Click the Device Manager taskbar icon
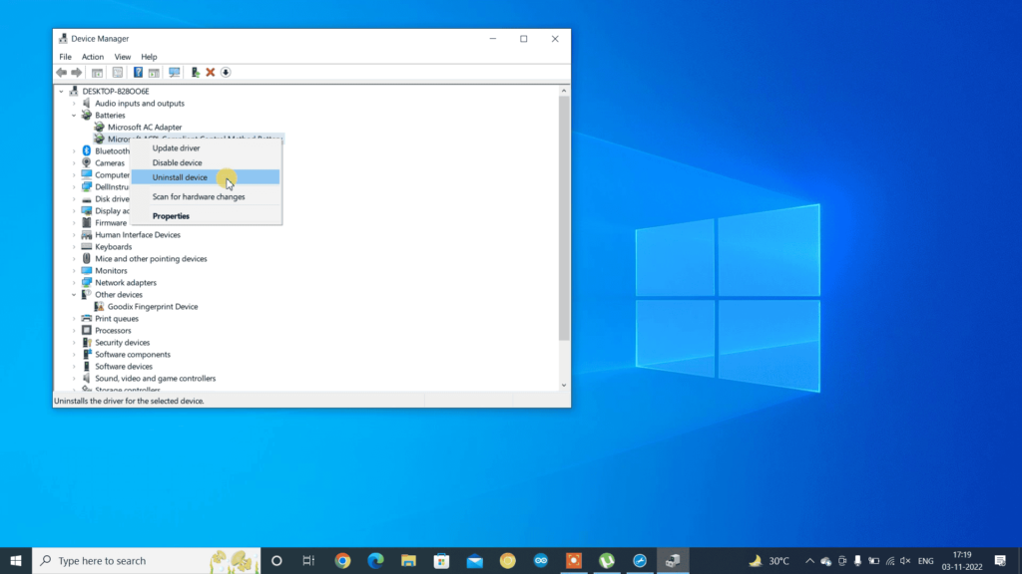Screen dimensions: 1022x574 click(x=673, y=560)
